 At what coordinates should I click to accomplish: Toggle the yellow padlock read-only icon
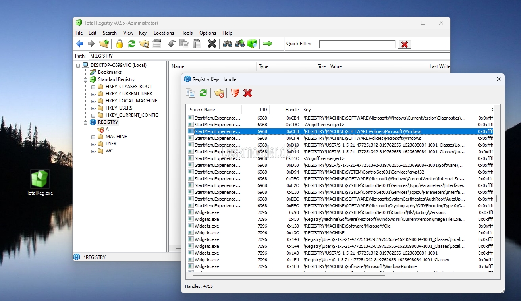(120, 44)
